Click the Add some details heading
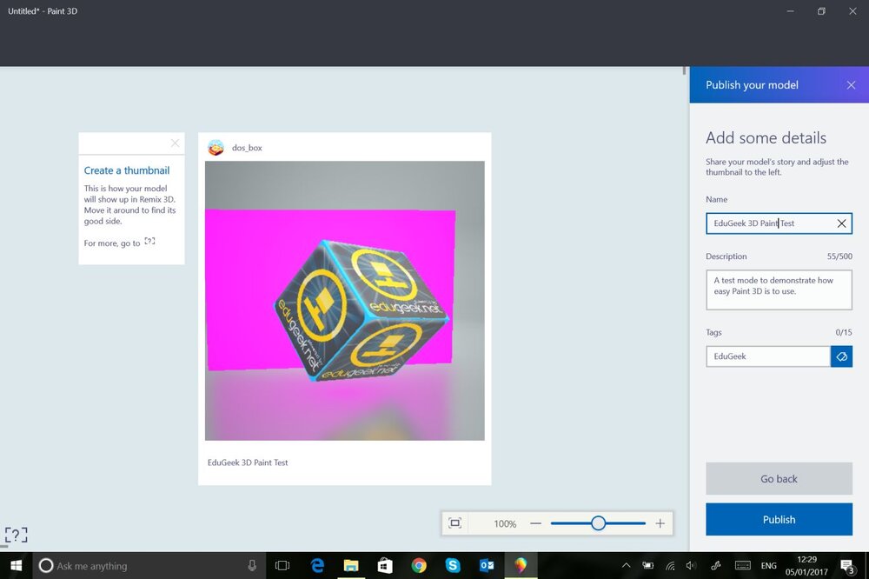Image resolution: width=869 pixels, height=579 pixels. click(x=766, y=137)
